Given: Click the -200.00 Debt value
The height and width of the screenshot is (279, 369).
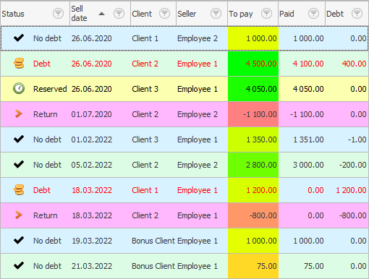Looking at the screenshot, I should (x=352, y=165).
